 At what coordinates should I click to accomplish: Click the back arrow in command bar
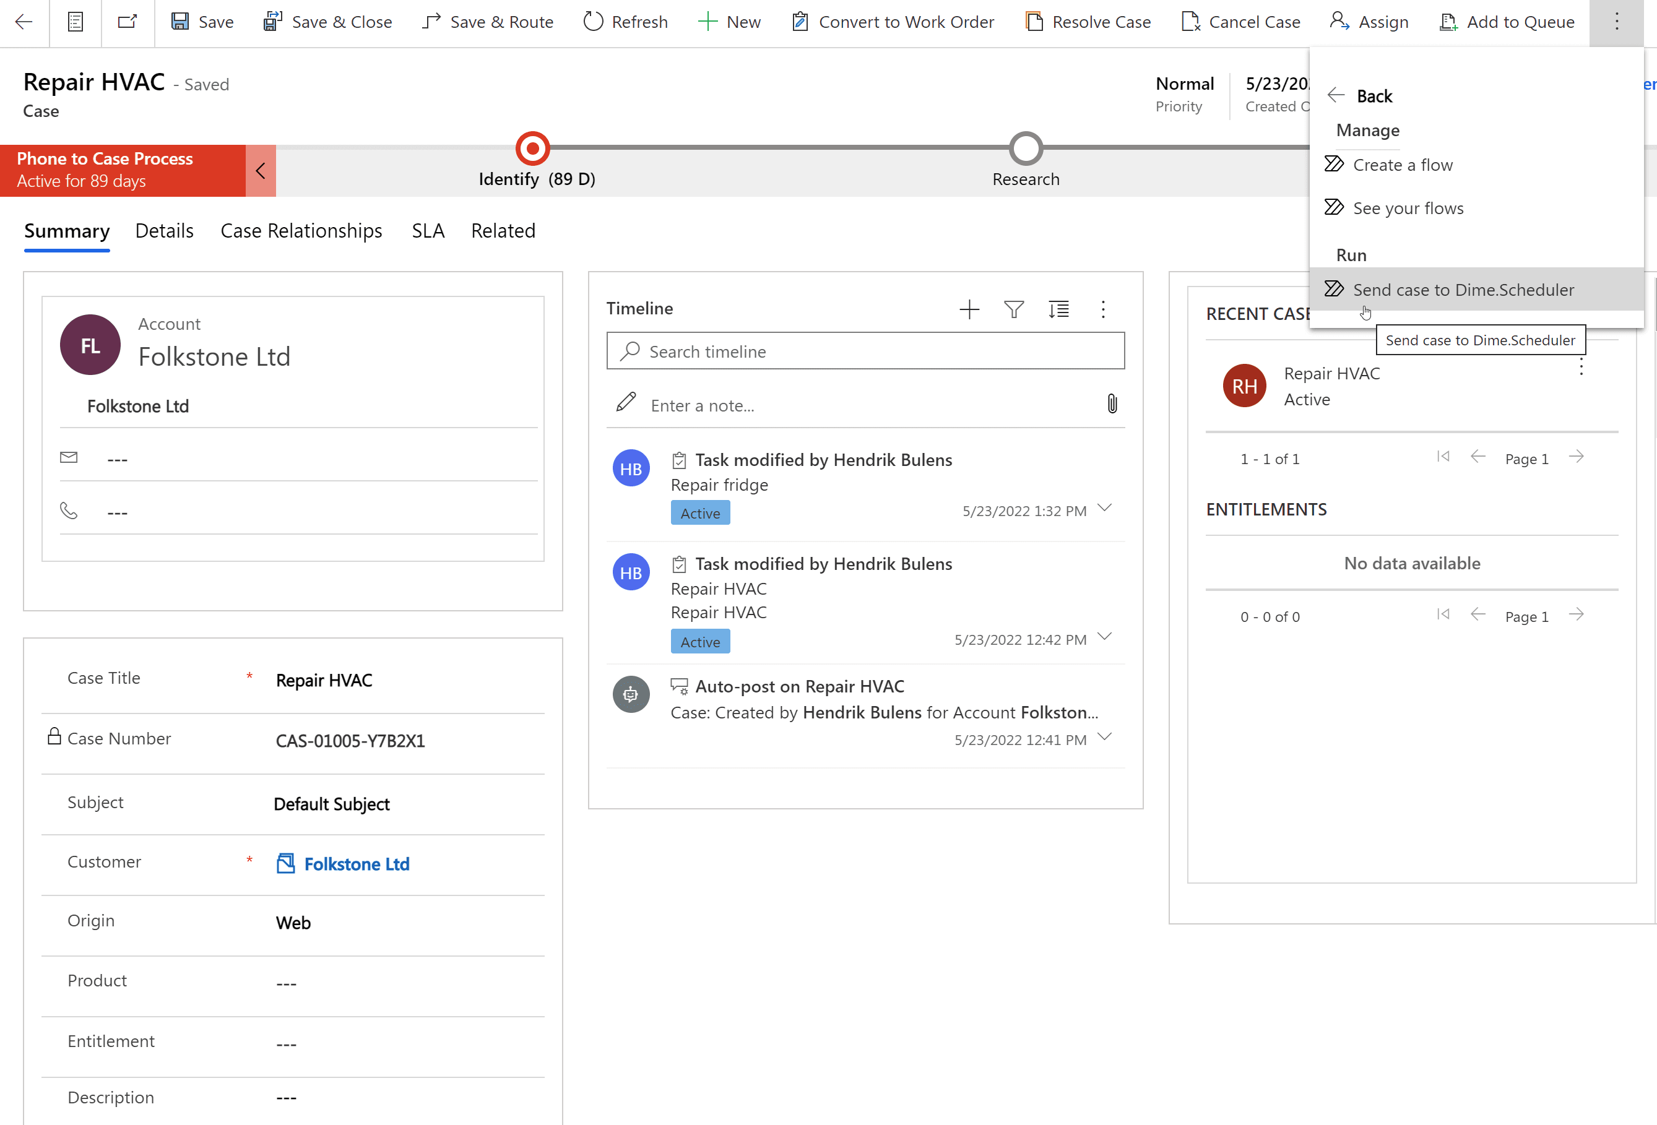tap(24, 22)
